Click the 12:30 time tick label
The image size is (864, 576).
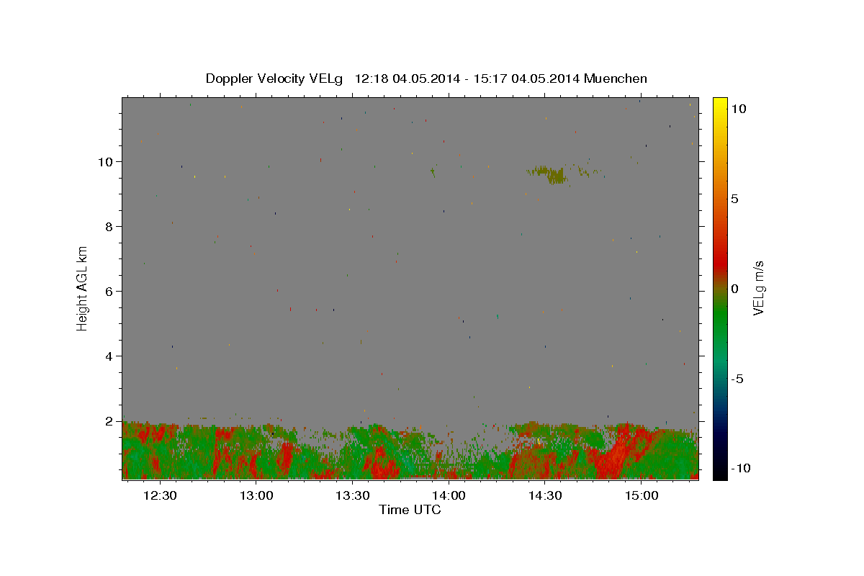coord(160,496)
